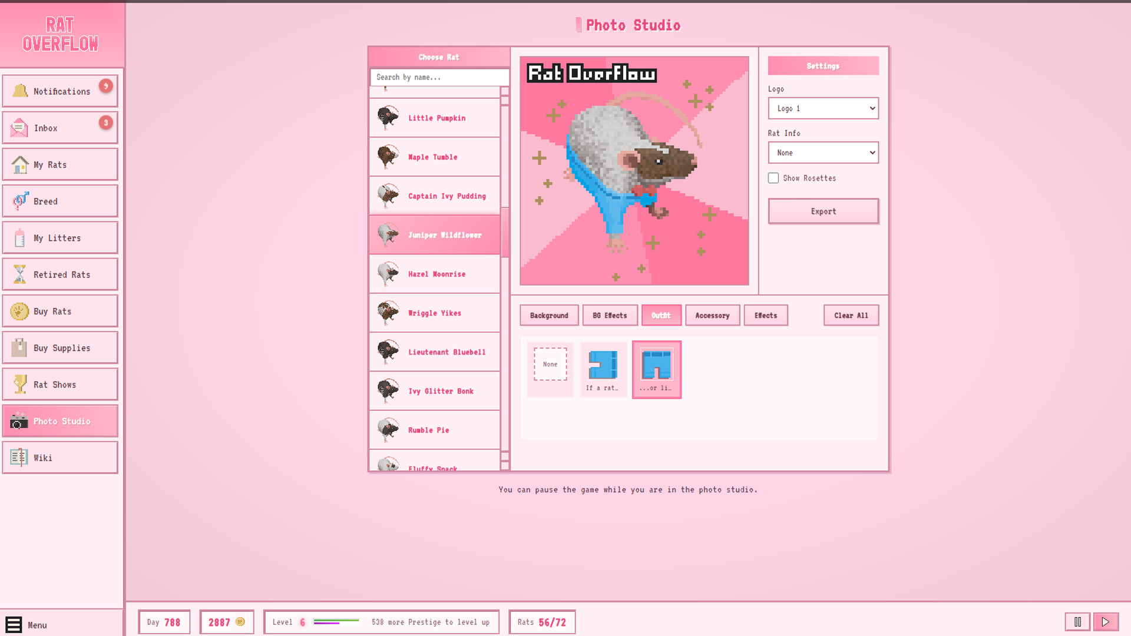Open Breed via the DNA icon
The height and width of the screenshot is (636, 1131).
point(20,201)
